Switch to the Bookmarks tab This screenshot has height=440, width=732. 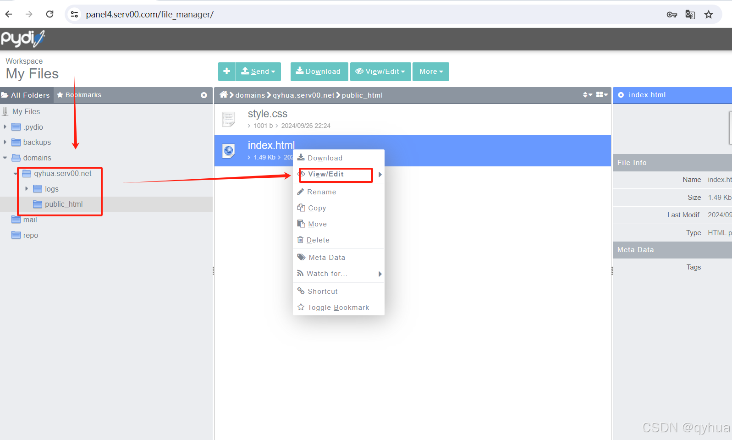click(79, 95)
